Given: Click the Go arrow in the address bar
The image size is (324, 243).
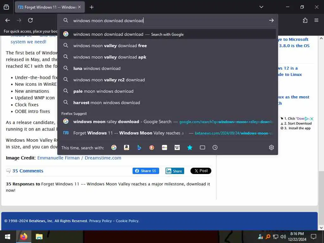Looking at the screenshot, I should (271, 21).
